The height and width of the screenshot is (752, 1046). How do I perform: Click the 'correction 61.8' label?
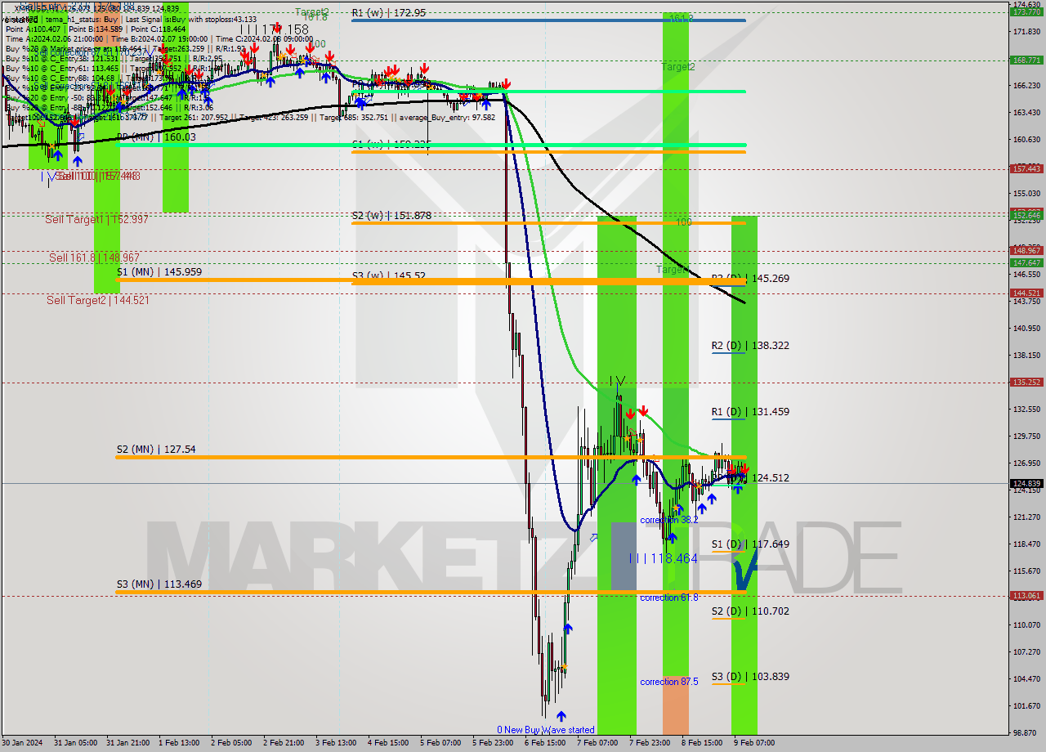(669, 598)
